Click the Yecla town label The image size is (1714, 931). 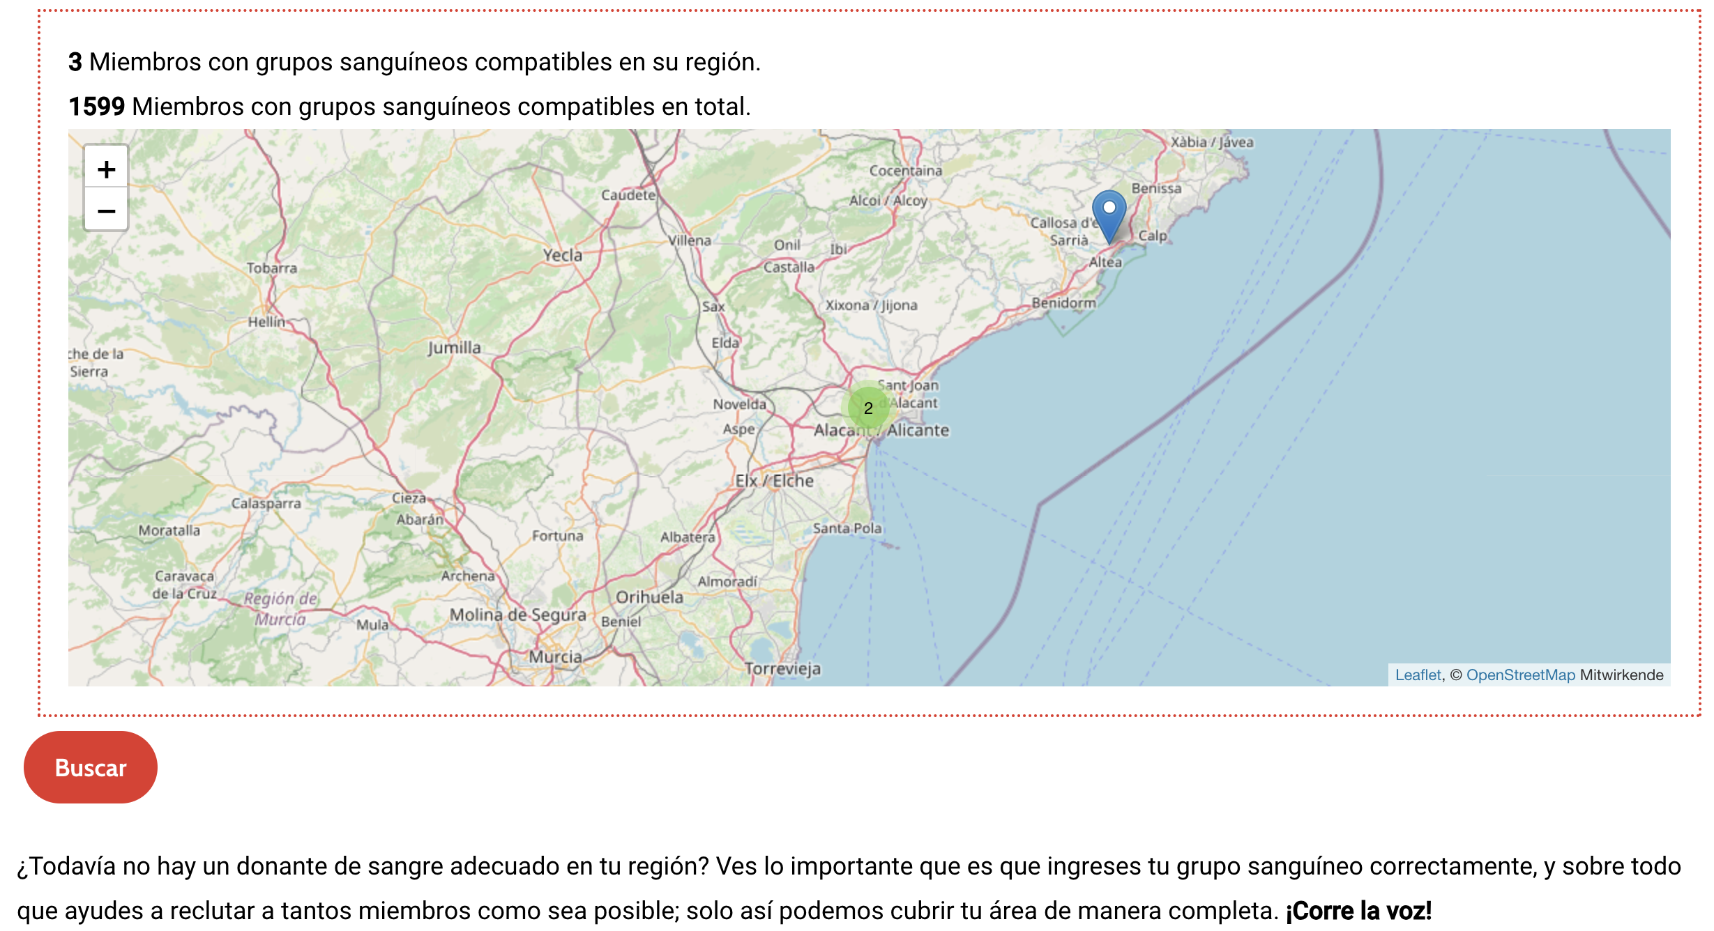562,255
